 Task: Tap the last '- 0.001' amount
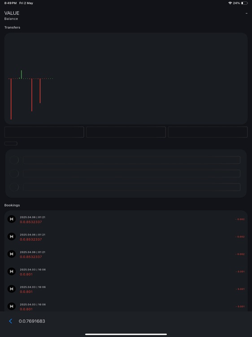tap(240, 306)
